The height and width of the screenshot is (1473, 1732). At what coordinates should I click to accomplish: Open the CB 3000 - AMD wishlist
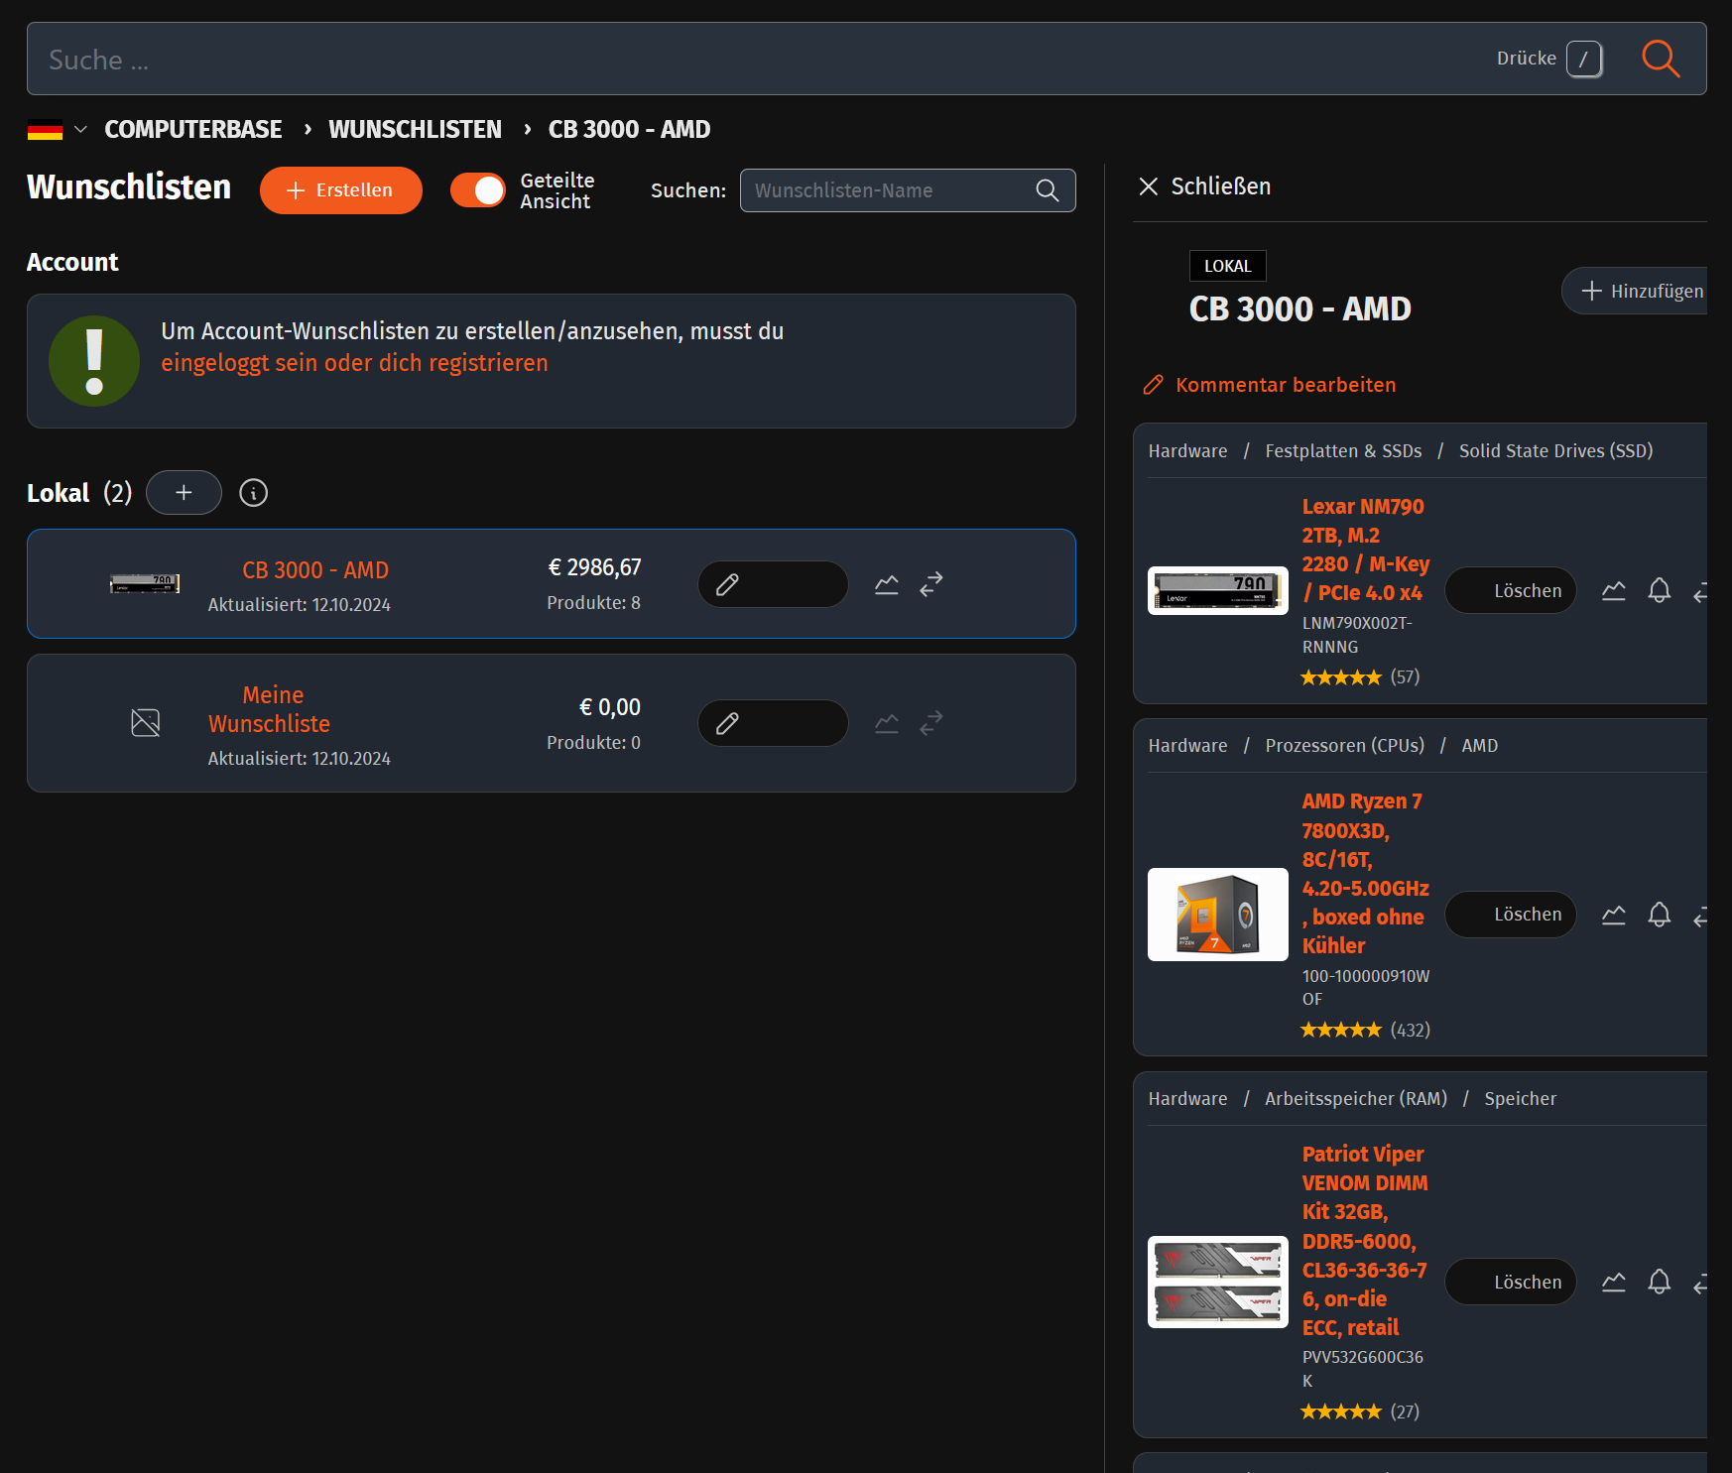coord(315,570)
